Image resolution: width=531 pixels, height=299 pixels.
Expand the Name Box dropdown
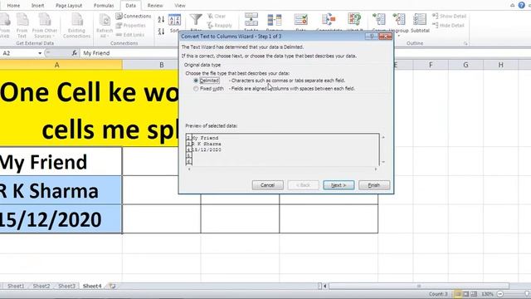coord(40,53)
